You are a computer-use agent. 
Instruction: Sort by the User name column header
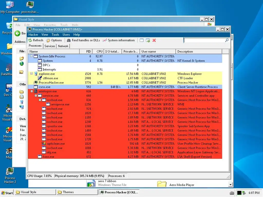tap(158, 51)
